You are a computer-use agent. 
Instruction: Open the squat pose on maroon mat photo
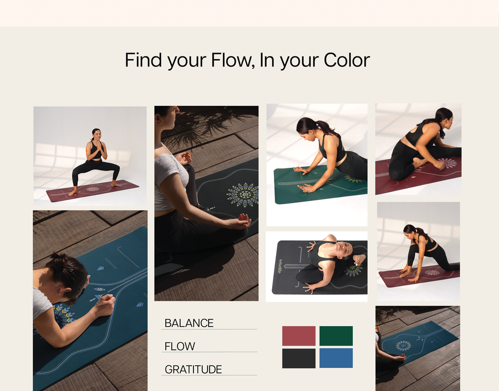pos(90,156)
